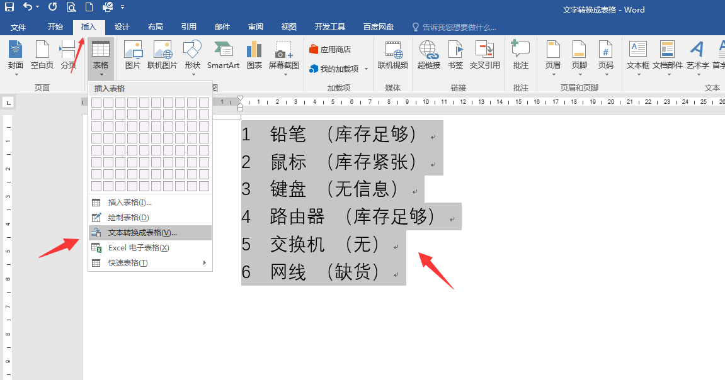This screenshot has height=380, width=725.
Task: Open the 页脚 footer gallery
Action: 579,58
